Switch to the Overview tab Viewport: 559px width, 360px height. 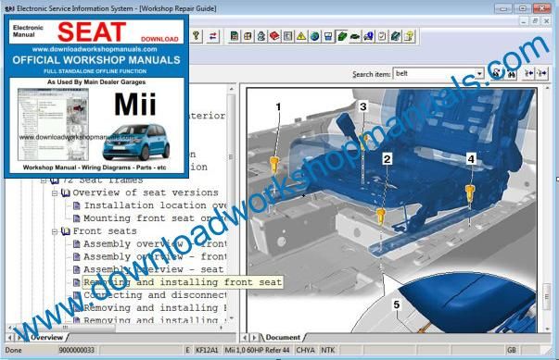click(x=46, y=337)
